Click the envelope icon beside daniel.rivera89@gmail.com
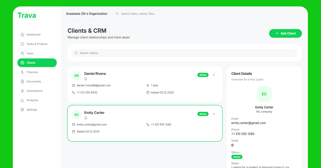The width and height of the screenshot is (321, 168). click(74, 85)
